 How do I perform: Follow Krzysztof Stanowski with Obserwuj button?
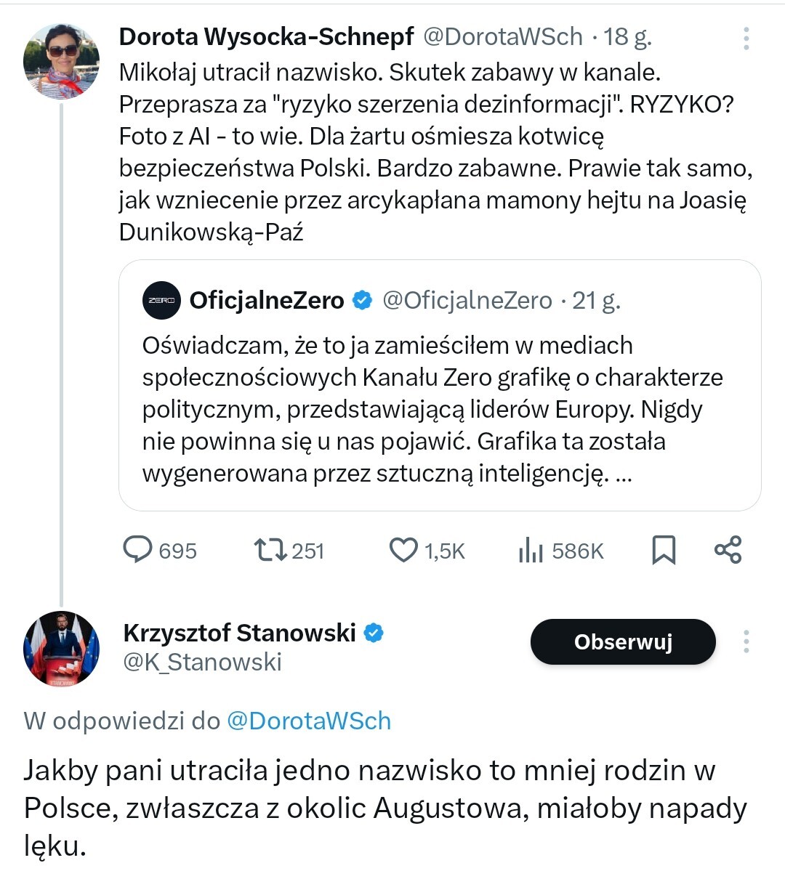coord(623,641)
